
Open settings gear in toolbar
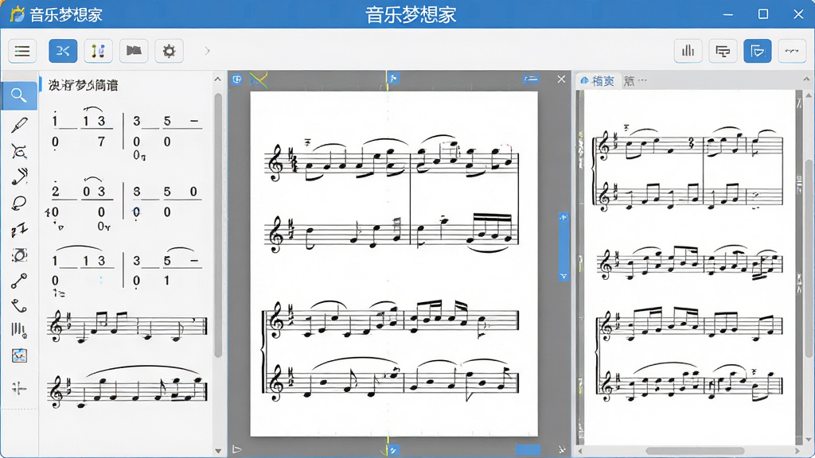click(169, 51)
